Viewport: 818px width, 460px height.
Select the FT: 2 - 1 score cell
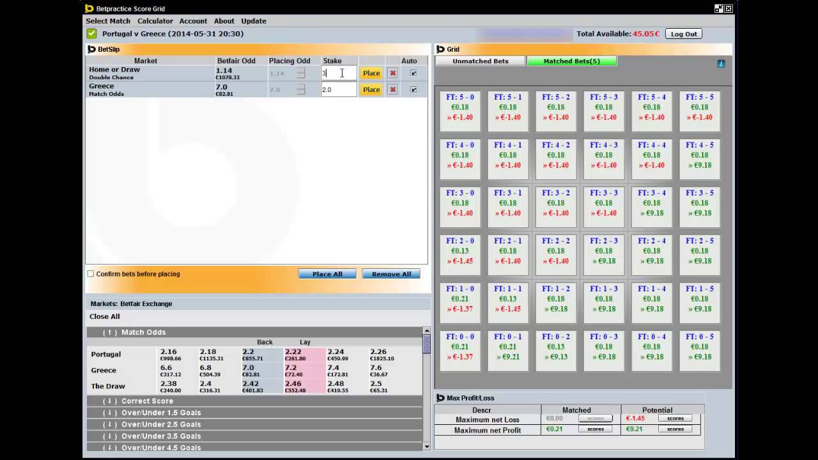(x=508, y=255)
